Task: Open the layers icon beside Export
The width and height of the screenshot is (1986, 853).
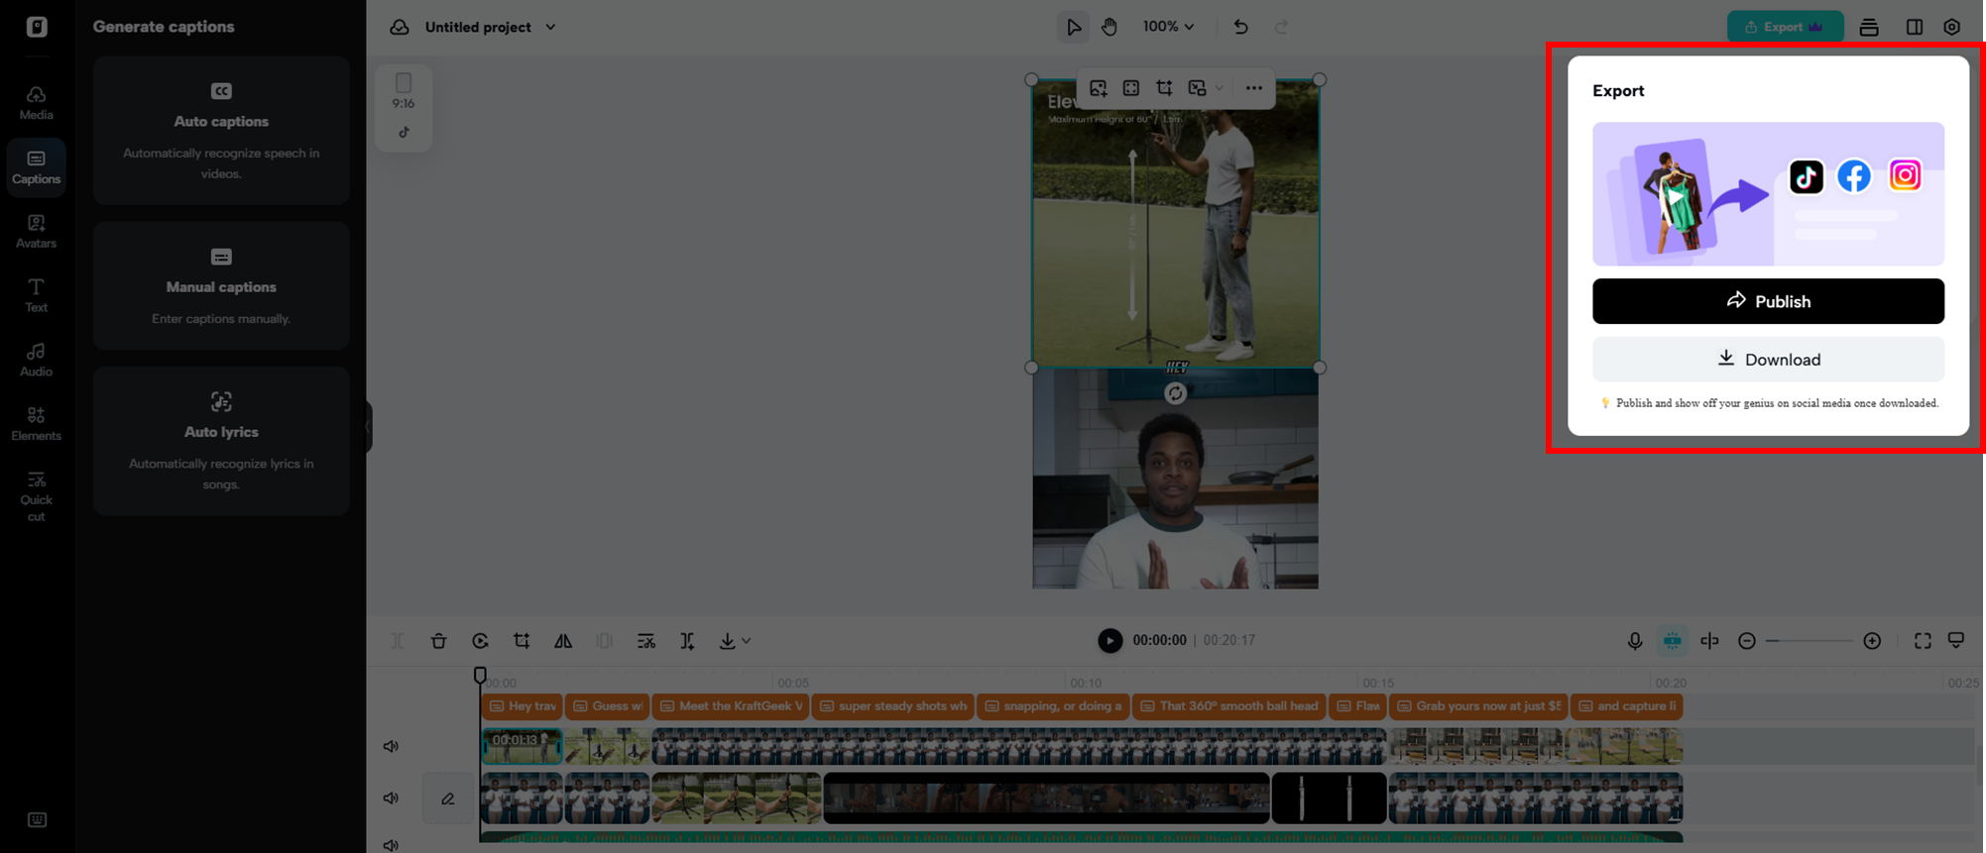Action: coord(1869,27)
